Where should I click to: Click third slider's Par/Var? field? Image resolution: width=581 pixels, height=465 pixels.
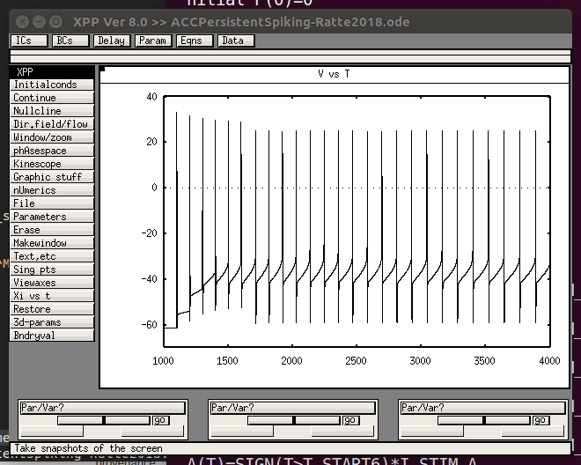482,408
